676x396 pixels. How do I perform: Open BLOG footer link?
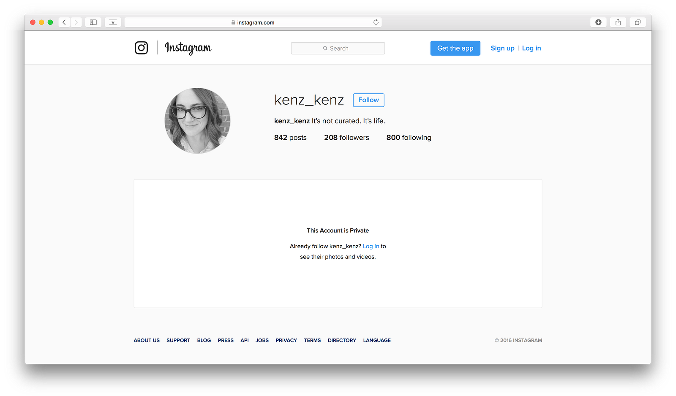[204, 340]
